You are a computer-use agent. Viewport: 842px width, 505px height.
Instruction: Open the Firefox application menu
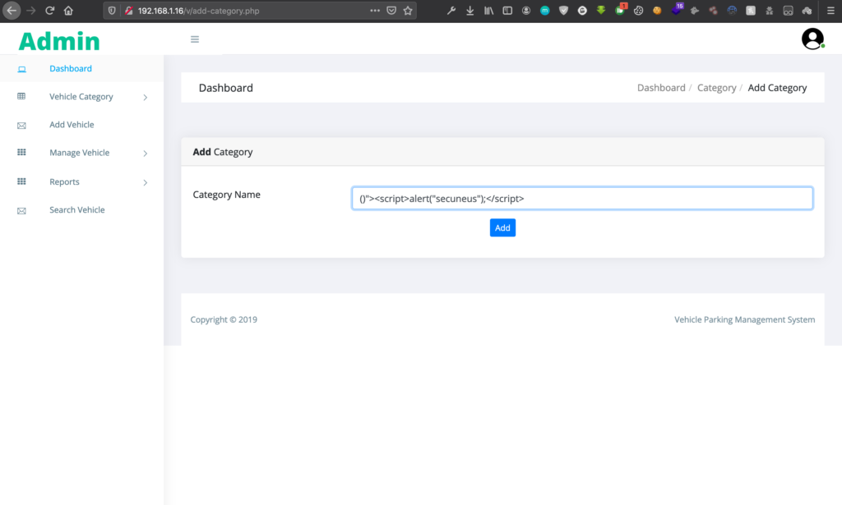[x=829, y=11]
